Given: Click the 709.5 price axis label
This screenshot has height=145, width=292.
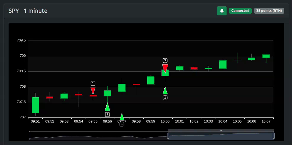Looking at the screenshot, I should [21, 40].
